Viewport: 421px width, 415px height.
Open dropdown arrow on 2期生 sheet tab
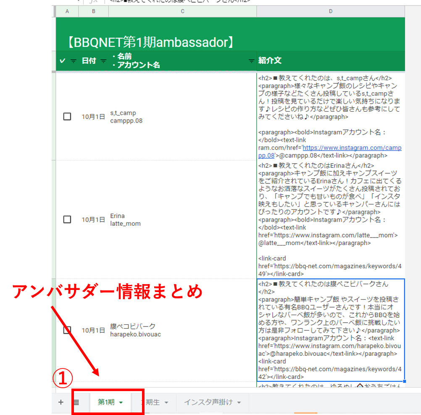166,402
